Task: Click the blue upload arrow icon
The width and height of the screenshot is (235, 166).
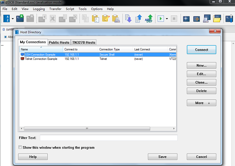Action: coord(138,18)
